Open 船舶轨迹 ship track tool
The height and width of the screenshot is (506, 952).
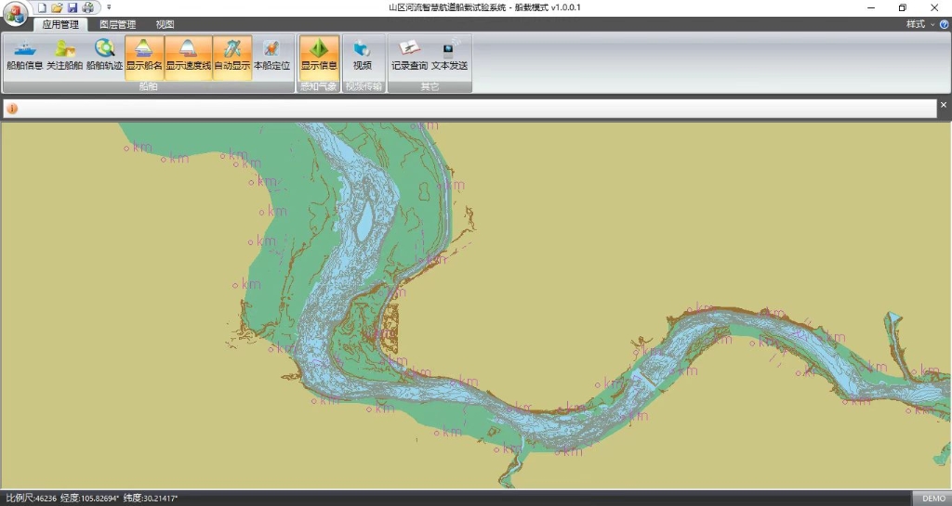coord(104,57)
